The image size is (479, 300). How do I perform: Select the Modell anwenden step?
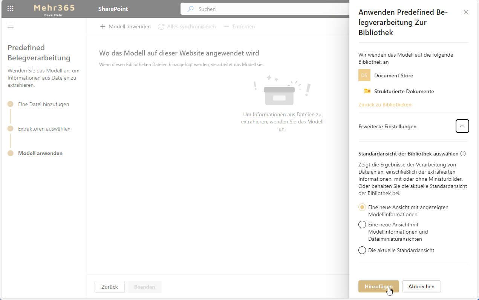click(x=40, y=153)
